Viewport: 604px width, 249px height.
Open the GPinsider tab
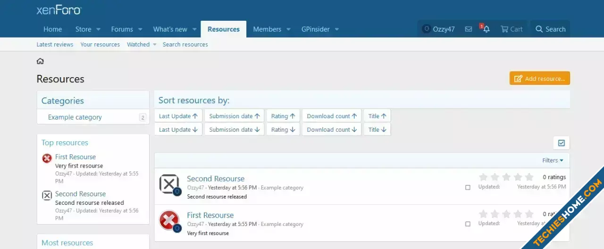coord(316,29)
